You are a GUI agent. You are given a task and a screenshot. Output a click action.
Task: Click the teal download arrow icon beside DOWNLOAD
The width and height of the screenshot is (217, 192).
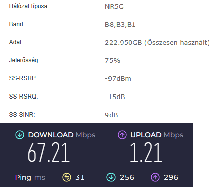point(20,135)
